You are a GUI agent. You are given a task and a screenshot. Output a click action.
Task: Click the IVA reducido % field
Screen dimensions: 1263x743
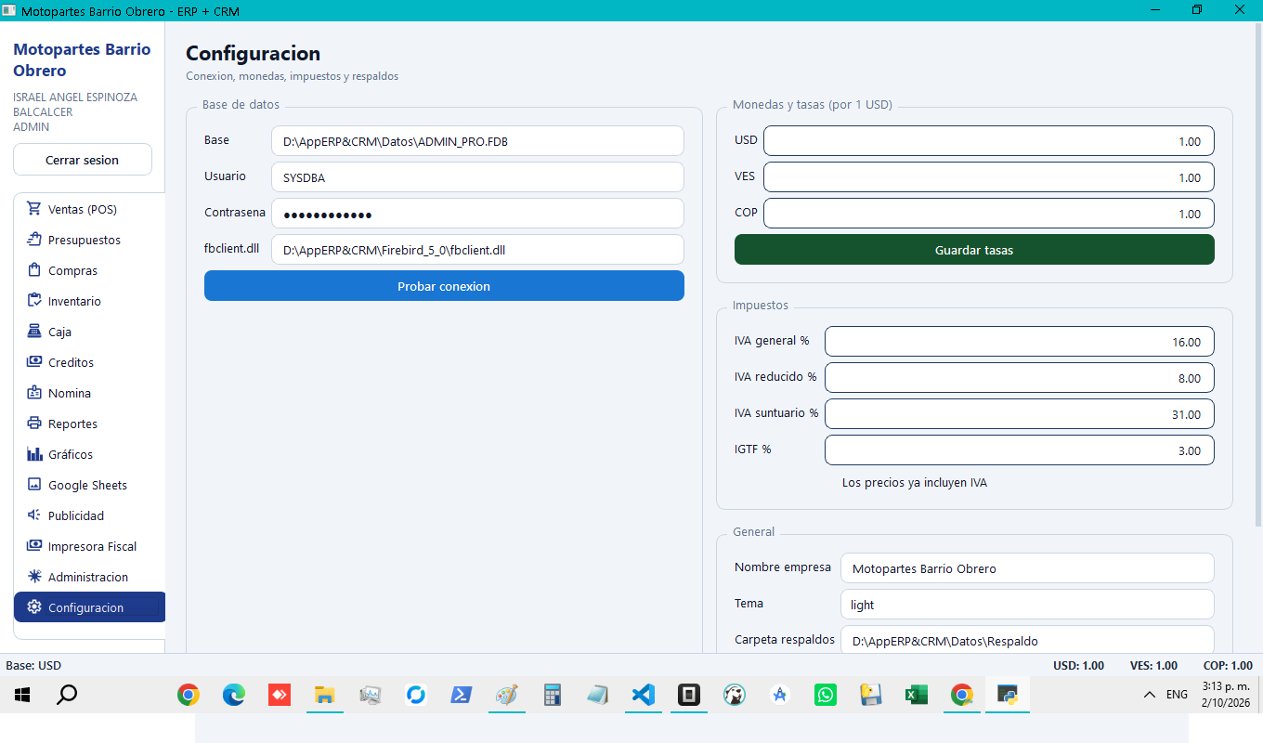[1020, 378]
